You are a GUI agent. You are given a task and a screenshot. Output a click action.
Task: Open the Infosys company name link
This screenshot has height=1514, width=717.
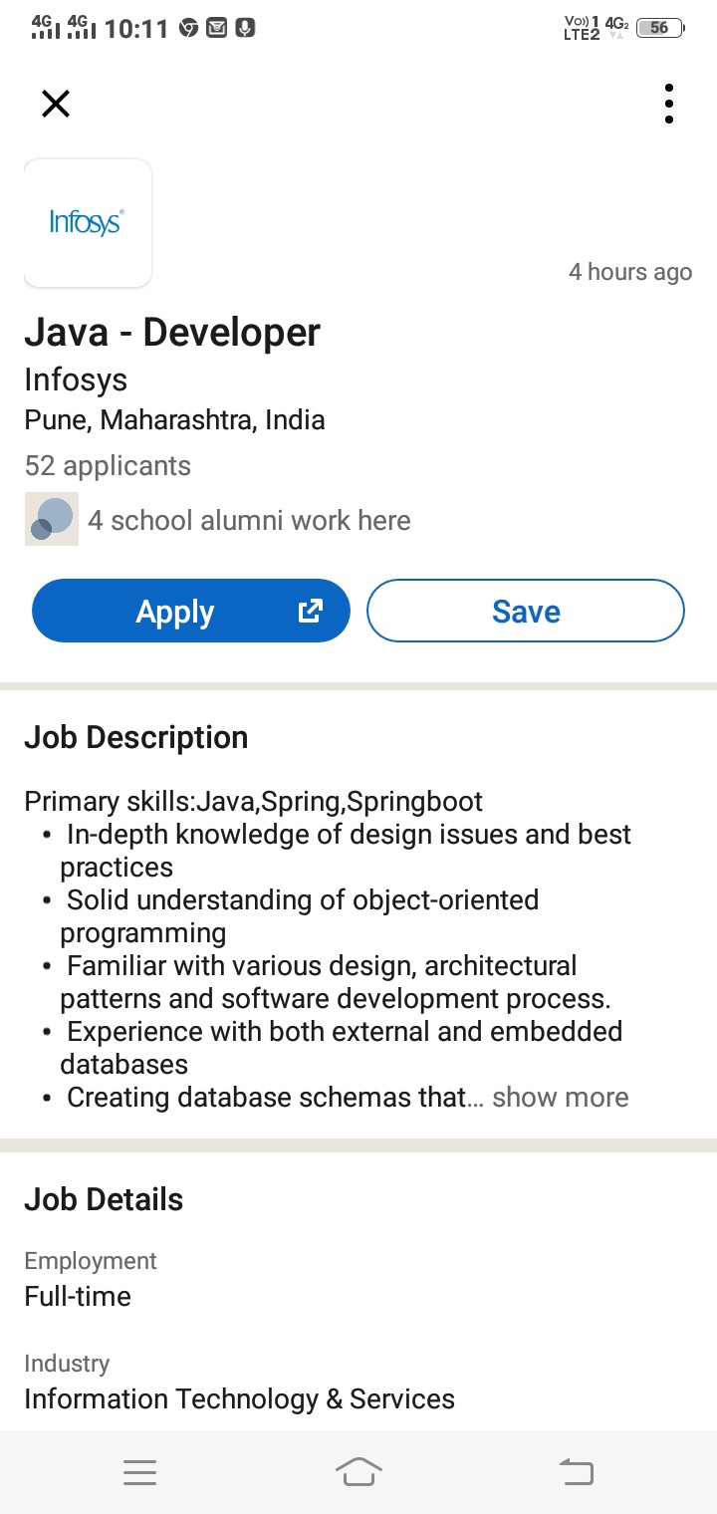coord(76,379)
